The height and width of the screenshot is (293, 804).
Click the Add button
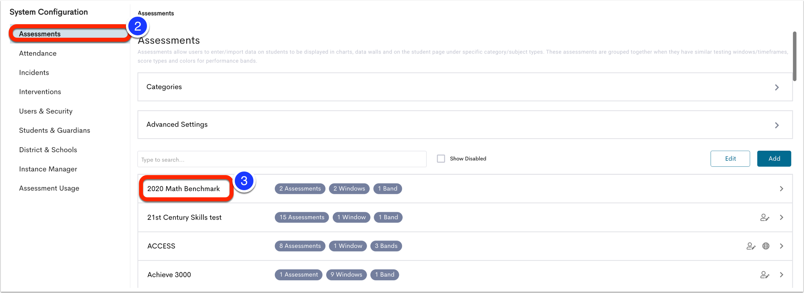[774, 159]
